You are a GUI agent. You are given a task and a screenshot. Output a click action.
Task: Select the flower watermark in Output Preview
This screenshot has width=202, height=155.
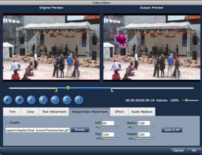tap(121, 40)
